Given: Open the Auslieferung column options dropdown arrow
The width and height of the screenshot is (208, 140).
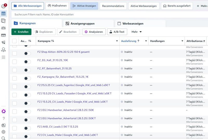Looking at the screenshot, I should [146, 41].
